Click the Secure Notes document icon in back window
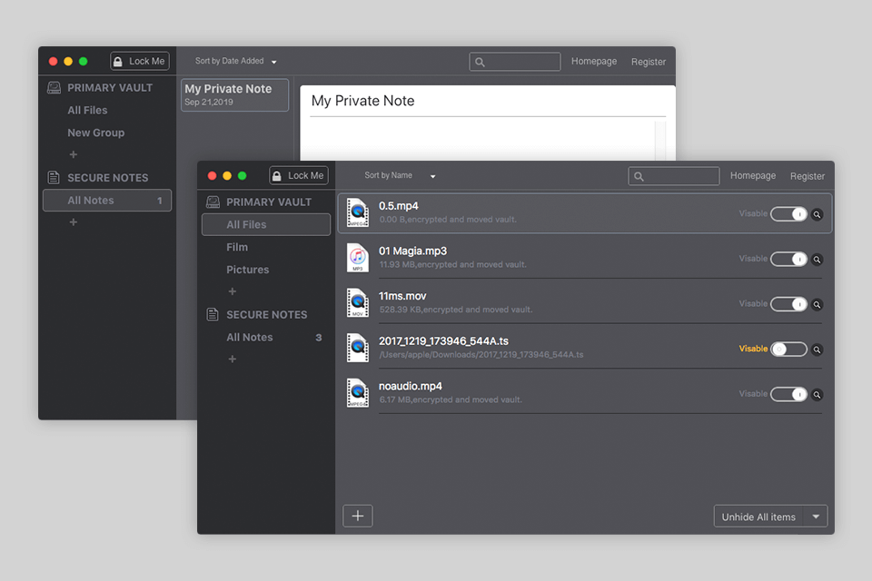 click(x=54, y=177)
